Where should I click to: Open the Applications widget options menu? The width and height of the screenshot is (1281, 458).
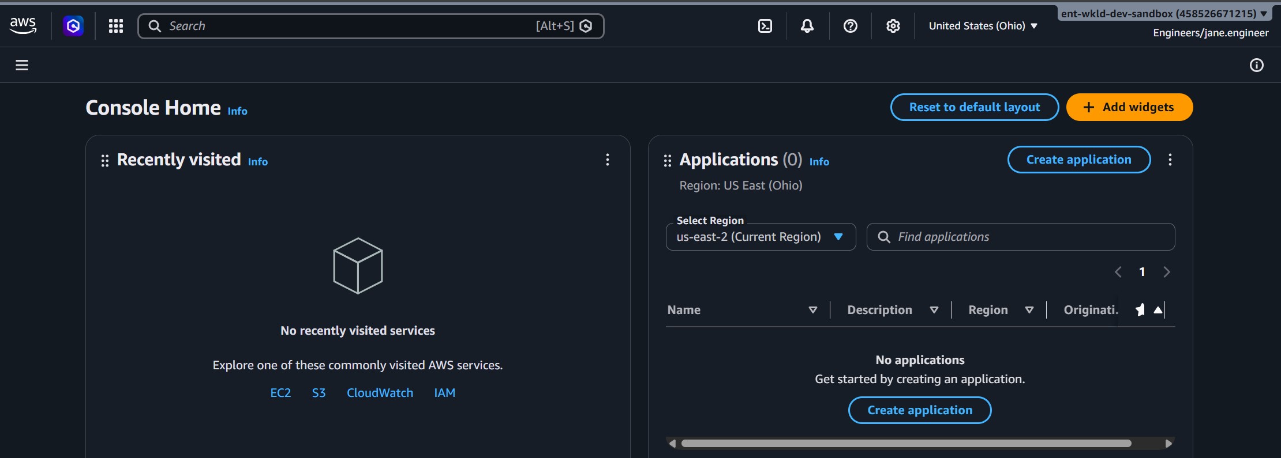point(1170,160)
